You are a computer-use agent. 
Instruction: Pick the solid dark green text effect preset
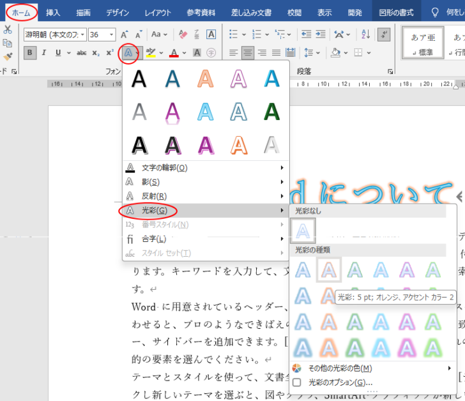pyautogui.click(x=271, y=112)
